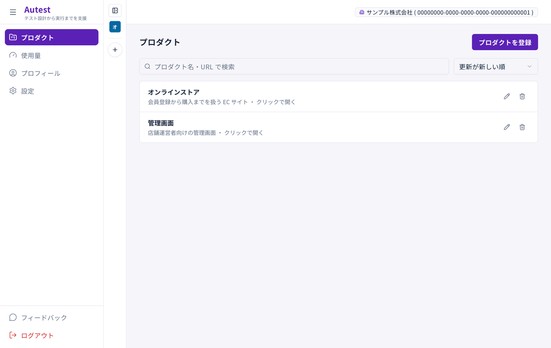Edit オンラインストア with pencil icon
The image size is (551, 348).
pos(507,96)
